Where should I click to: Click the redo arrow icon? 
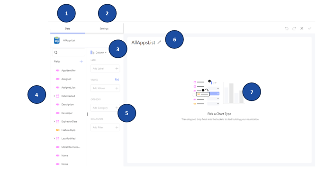click(x=294, y=28)
